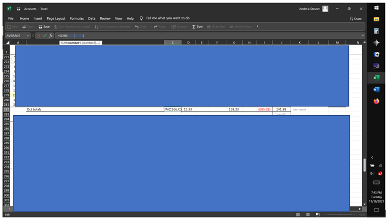
Task: Click the cell with value 141.88
Action: tap(281, 109)
